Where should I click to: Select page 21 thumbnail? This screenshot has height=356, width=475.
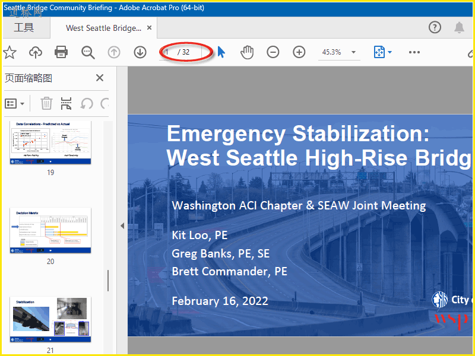click(50, 320)
